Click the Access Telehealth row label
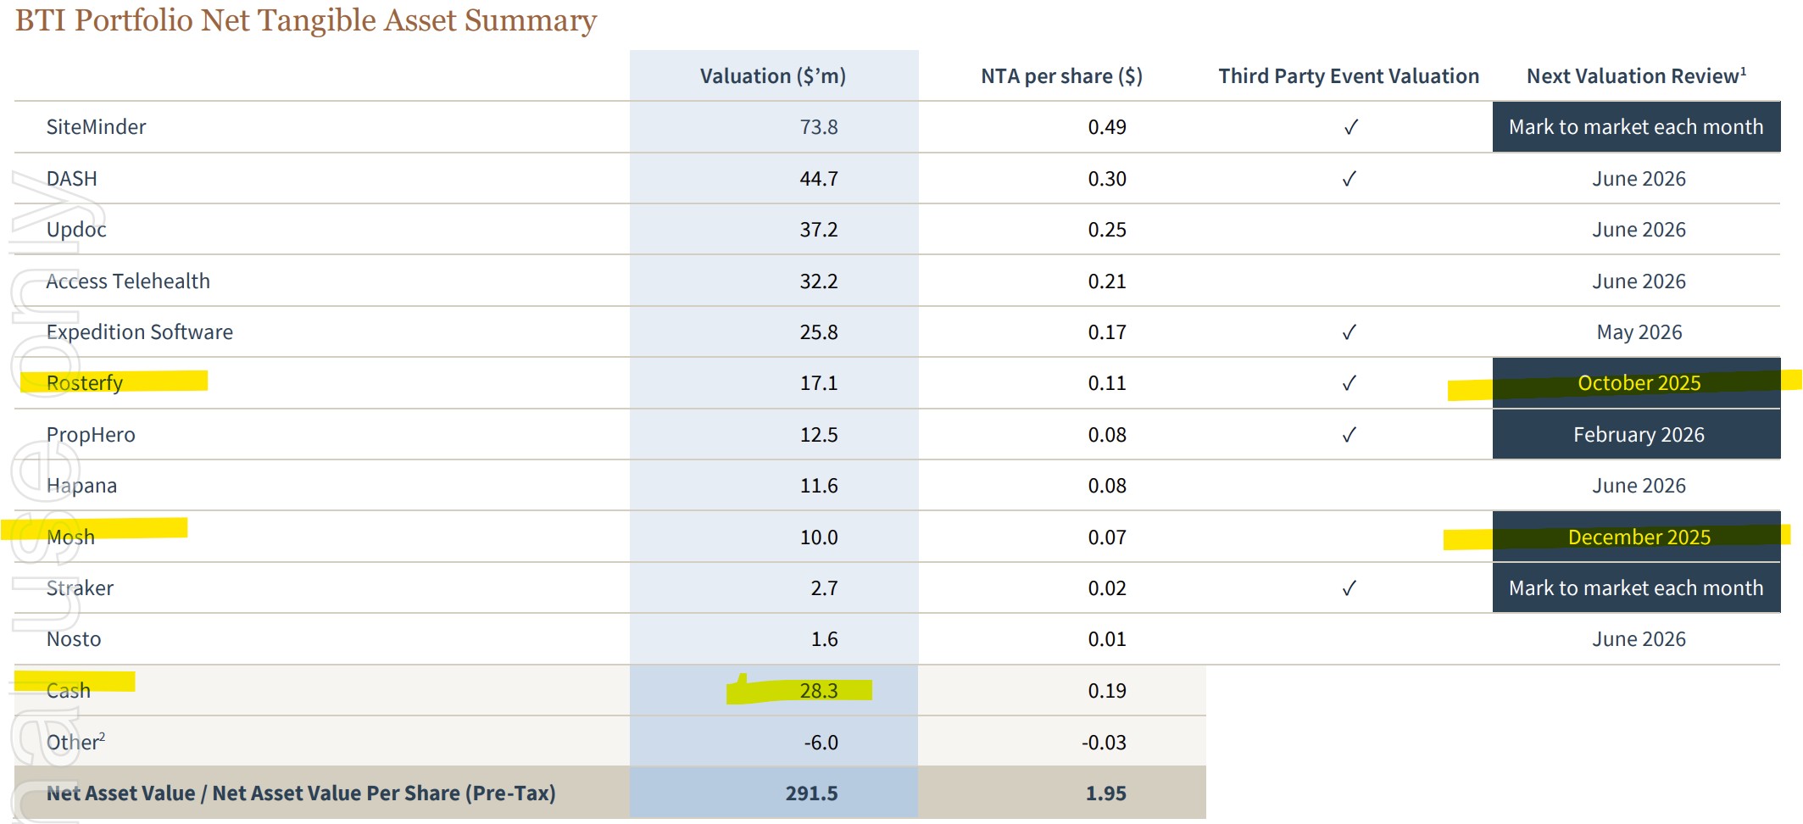Image resolution: width=1803 pixels, height=824 pixels. 128,281
